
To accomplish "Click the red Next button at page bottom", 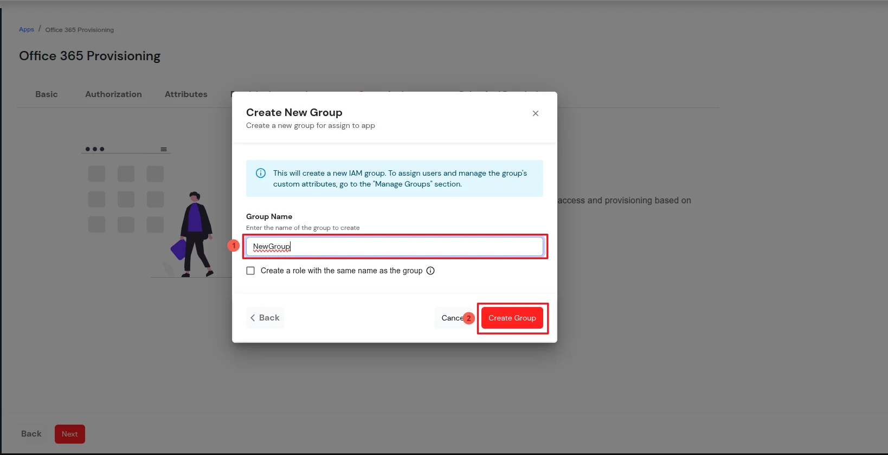I will click(70, 434).
